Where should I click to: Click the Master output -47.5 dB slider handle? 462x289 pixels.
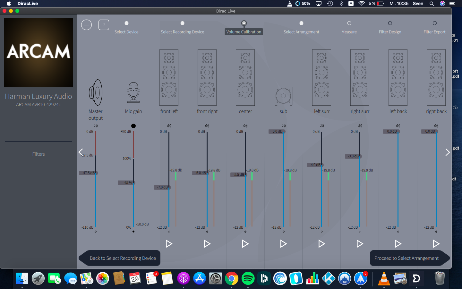(95, 173)
